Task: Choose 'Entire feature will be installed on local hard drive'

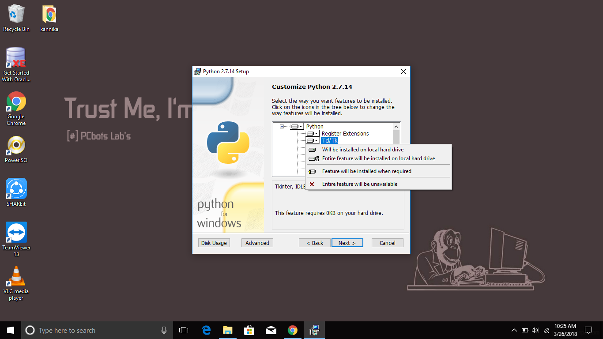Action: pos(379,158)
